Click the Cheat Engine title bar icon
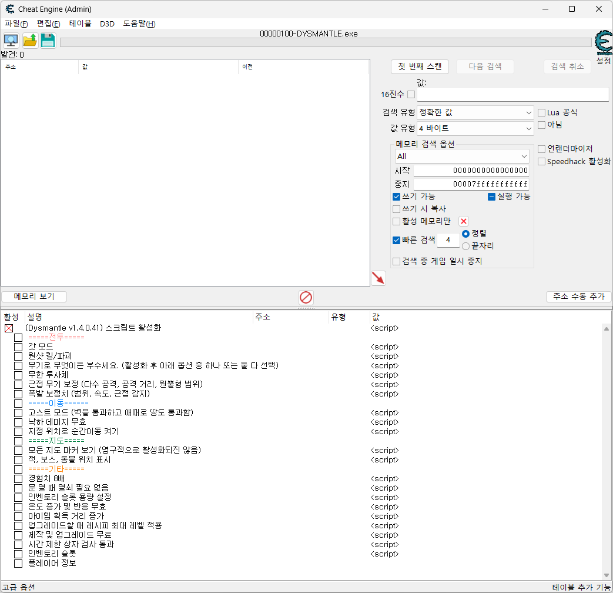This screenshot has width=613, height=593. (9, 9)
